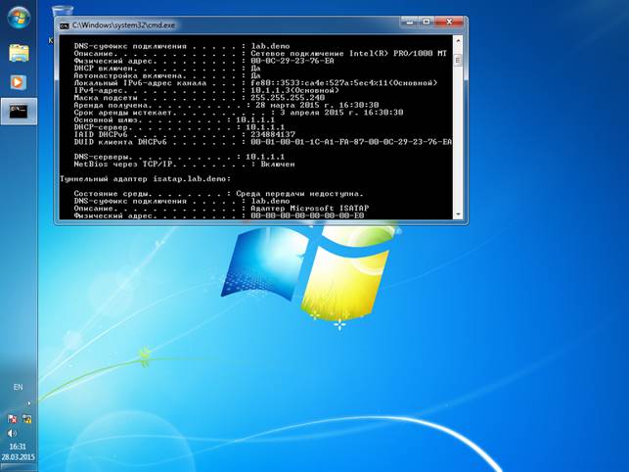Click the DNS-серверы 10.1.1.1 value

265,157
